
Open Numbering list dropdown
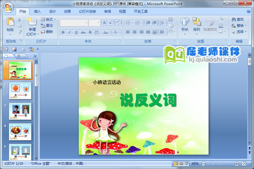pyautogui.click(x=139, y=23)
